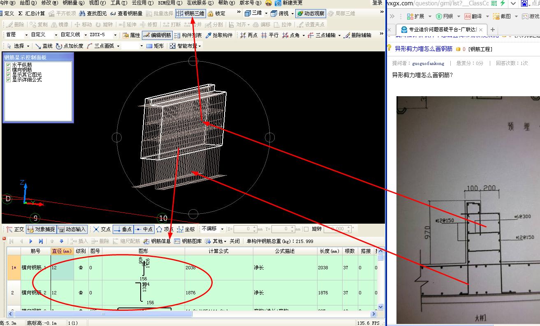The width and height of the screenshot is (540, 326).
Task: Click 关闭 (close) in rebar toolbar
Action: 234,241
